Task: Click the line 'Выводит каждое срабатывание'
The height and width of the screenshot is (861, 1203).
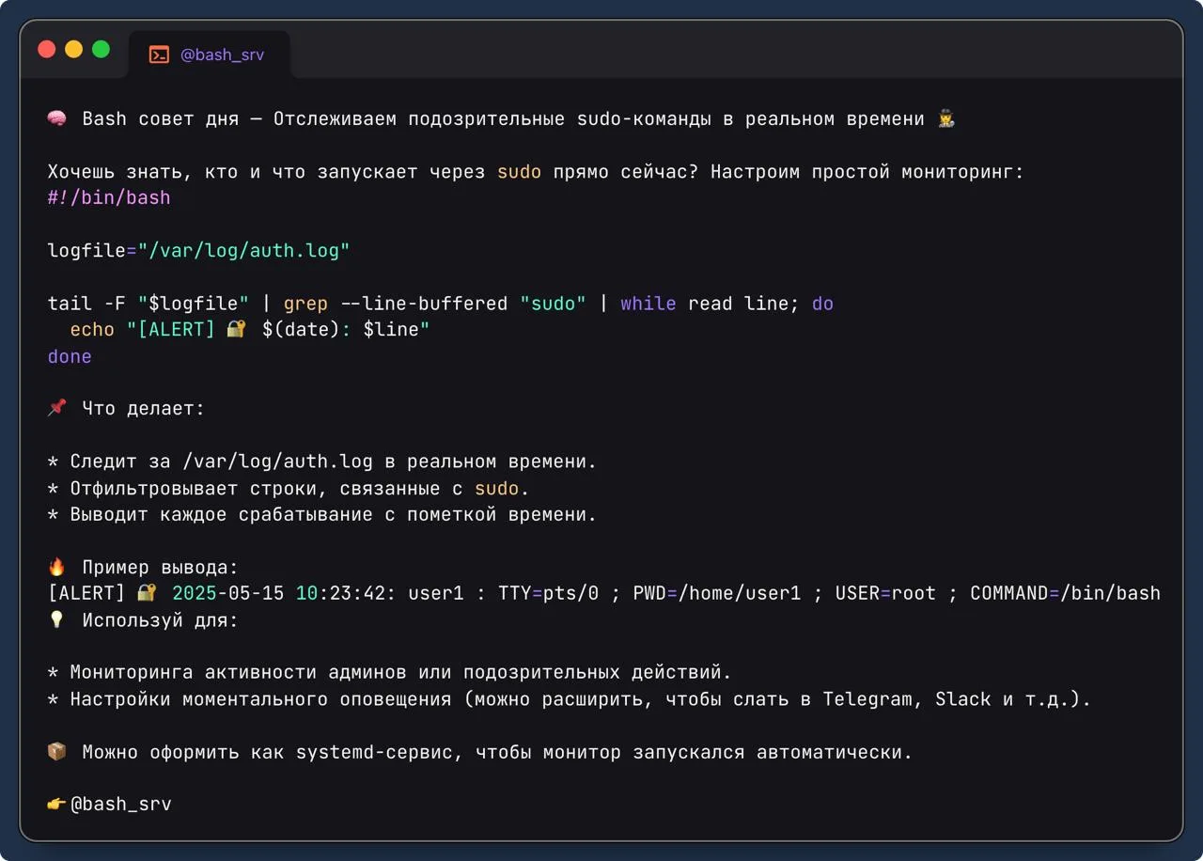Action: [322, 514]
